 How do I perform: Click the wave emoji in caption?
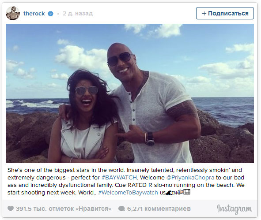pos(169,193)
